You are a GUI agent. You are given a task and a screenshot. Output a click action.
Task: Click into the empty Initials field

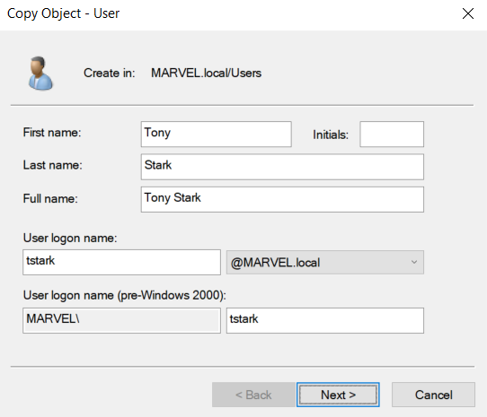click(392, 134)
